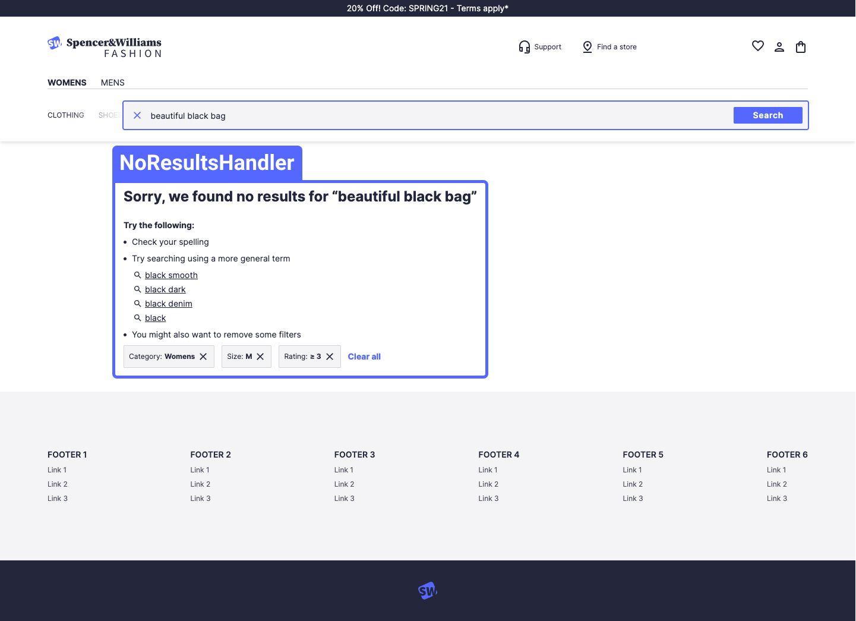Click Link 3 under FOOTER 3
The image size is (856, 621).
tap(345, 499)
